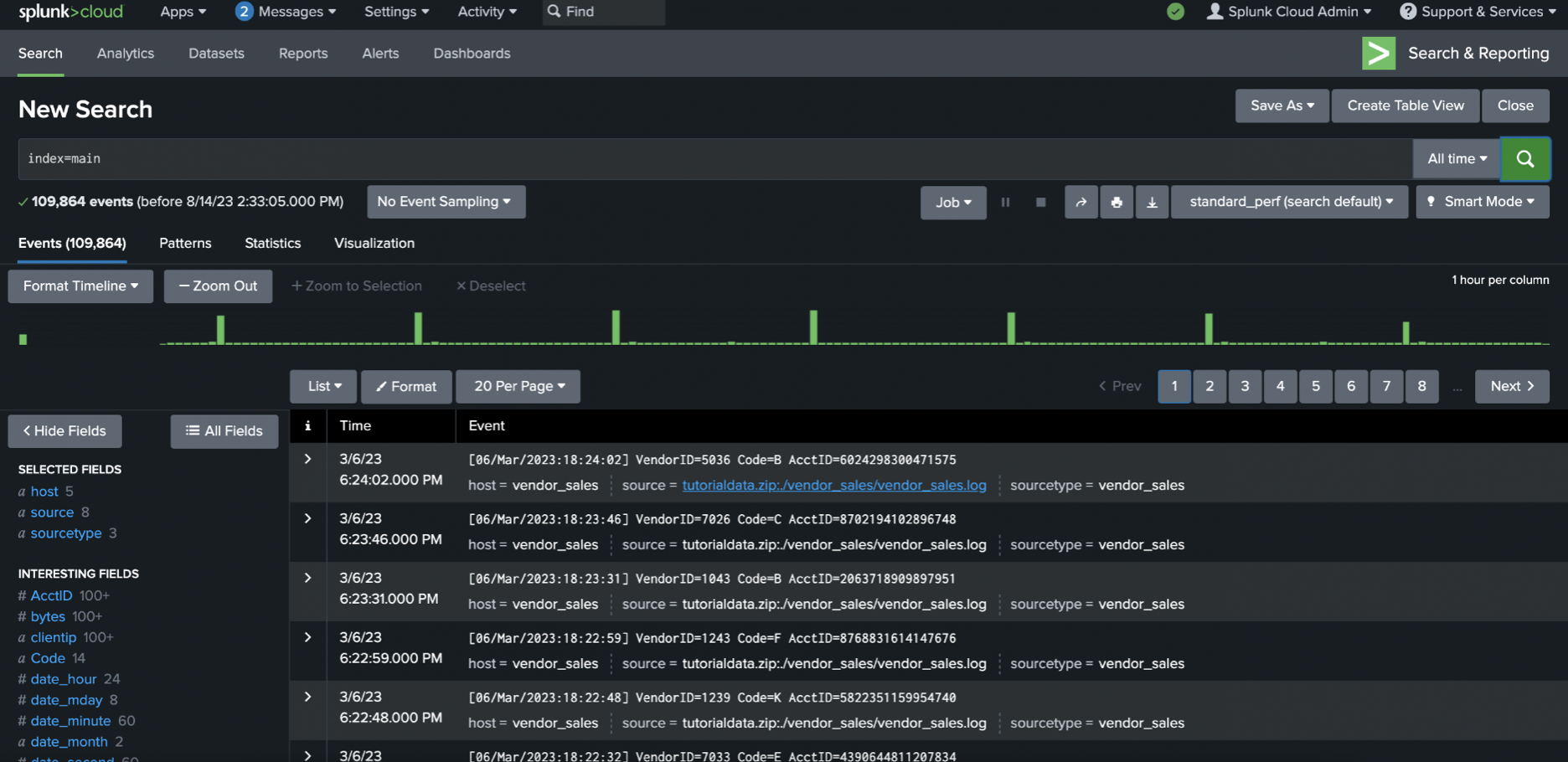The height and width of the screenshot is (762, 1568).
Task: Go to Dashboards tab
Action: coord(472,53)
